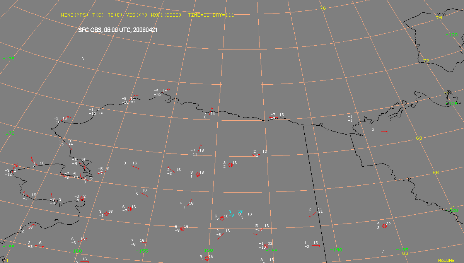Click the WIND(MPS) header label
464x263 pixels.
coord(75,15)
